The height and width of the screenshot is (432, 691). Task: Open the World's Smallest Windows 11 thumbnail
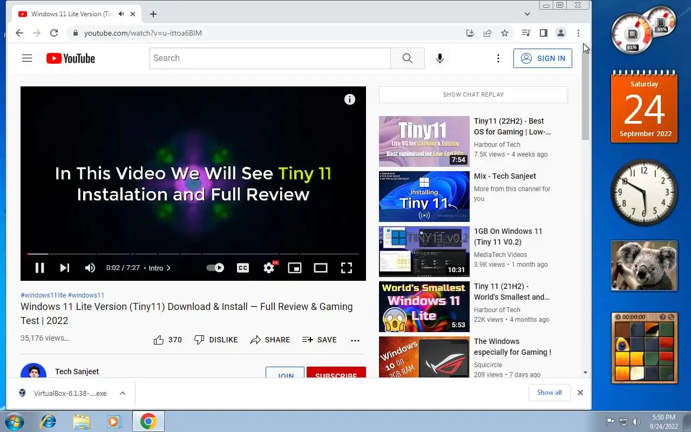(x=424, y=307)
